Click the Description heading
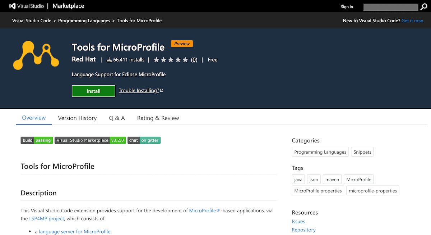The height and width of the screenshot is (235, 431). point(39,193)
